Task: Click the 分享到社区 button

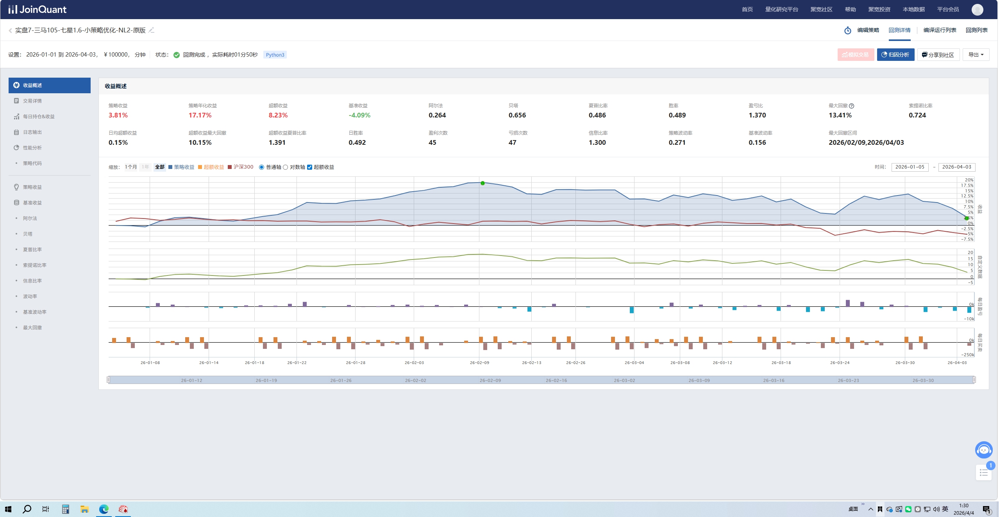Action: tap(938, 55)
